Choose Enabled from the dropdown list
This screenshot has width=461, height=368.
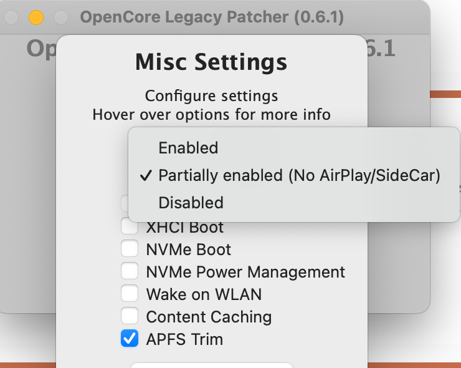coord(188,148)
